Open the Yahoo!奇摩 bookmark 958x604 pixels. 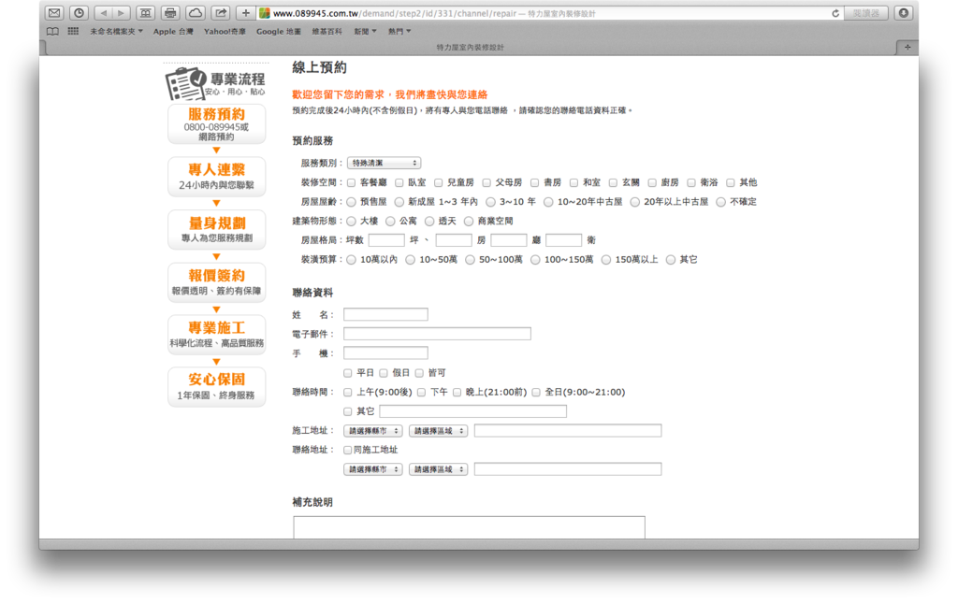pyautogui.click(x=225, y=31)
